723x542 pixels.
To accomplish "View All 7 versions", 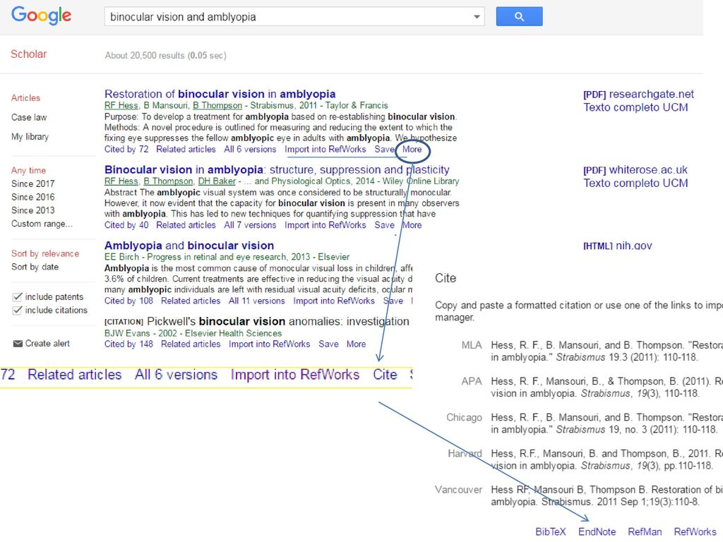I will pos(250,225).
